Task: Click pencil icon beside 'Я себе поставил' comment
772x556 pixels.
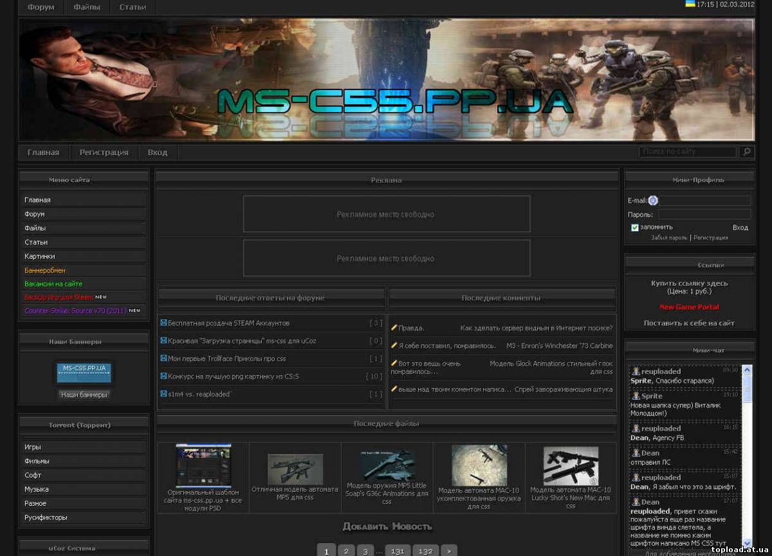Action: pos(394,346)
